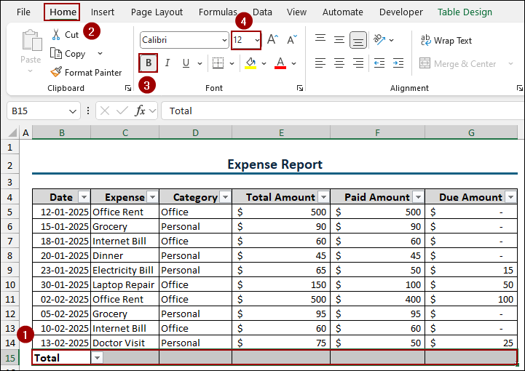Viewport: 525px width, 371px height.
Task: Toggle Italic formatting
Action: point(167,63)
